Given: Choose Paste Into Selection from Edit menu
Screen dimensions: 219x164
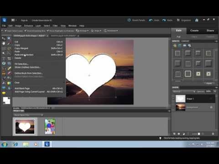Looking at the screenshot, I should [39, 55].
